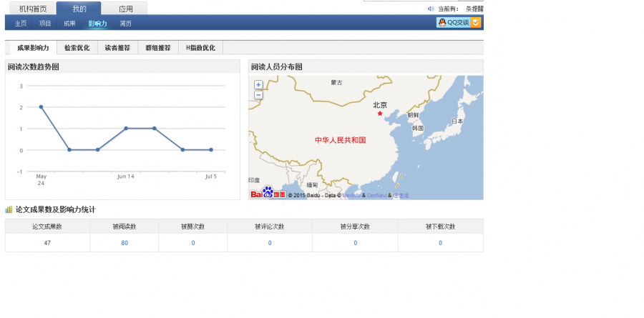Screen dimensions: 644x318
Task: Click the 朝鲜 label on map
Action: pyautogui.click(x=413, y=115)
